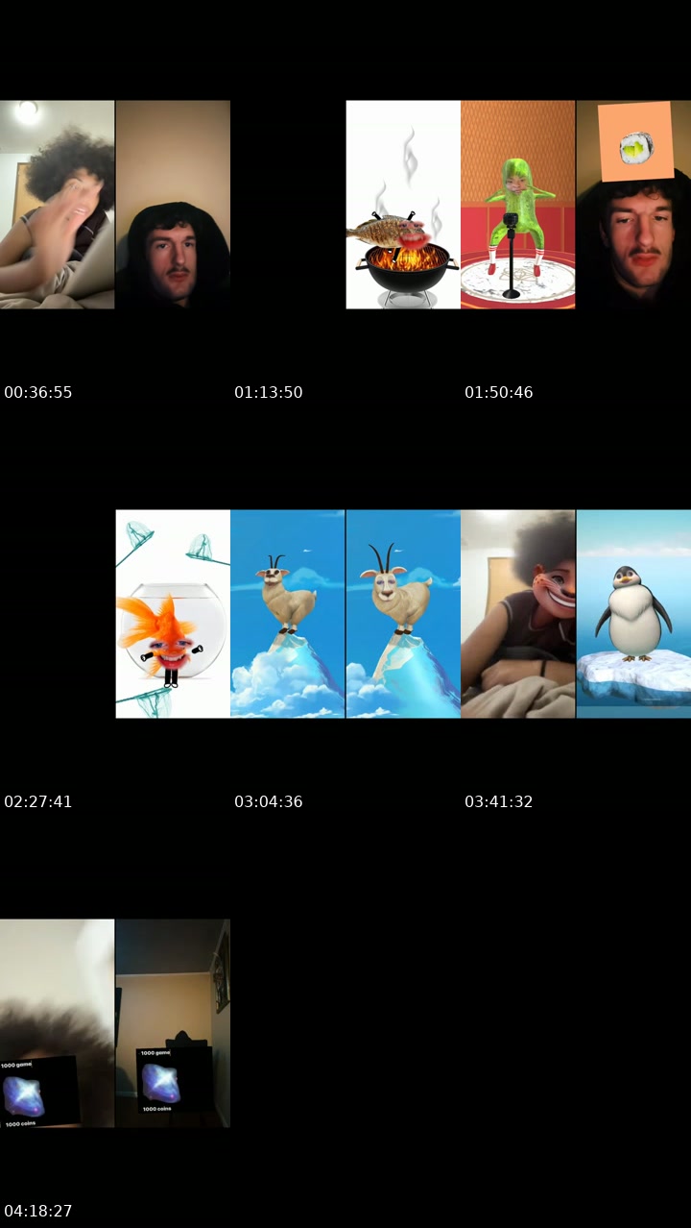Open the thumbnail with sushi card on forehead
Image resolution: width=691 pixels, height=1228 pixels.
[633, 205]
